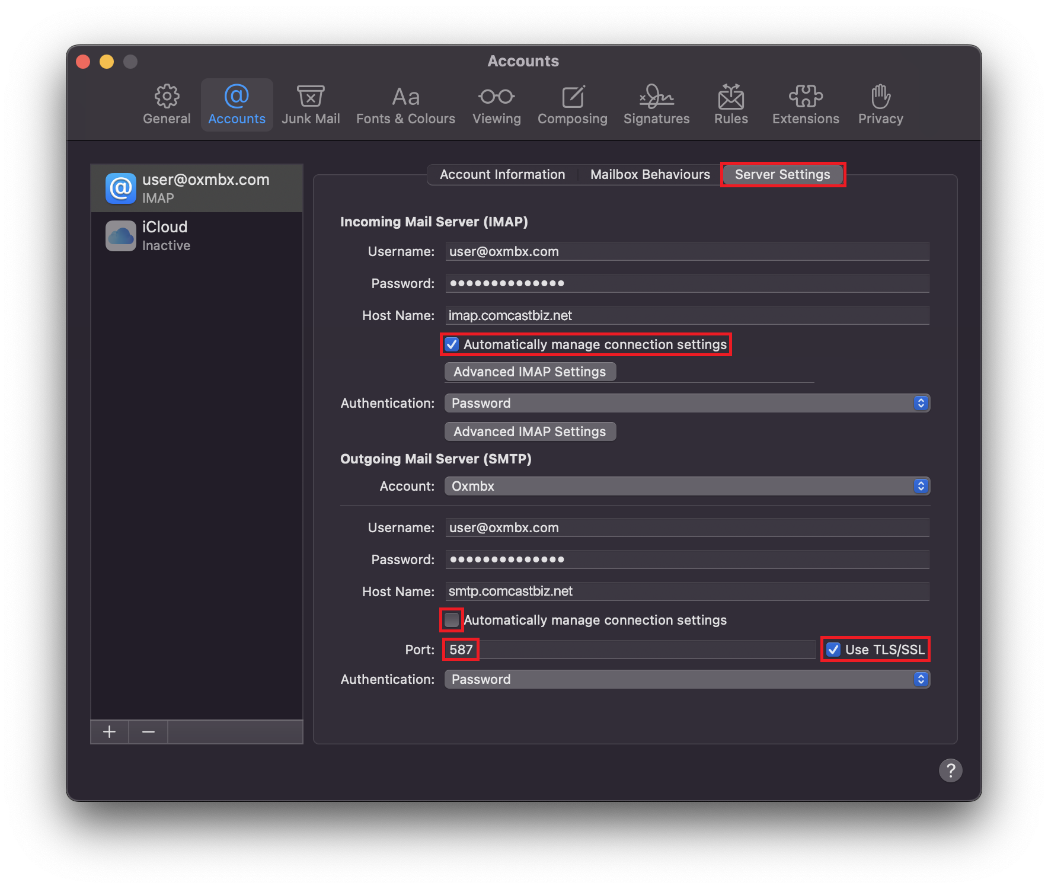Open Signatures preferences

click(x=656, y=105)
